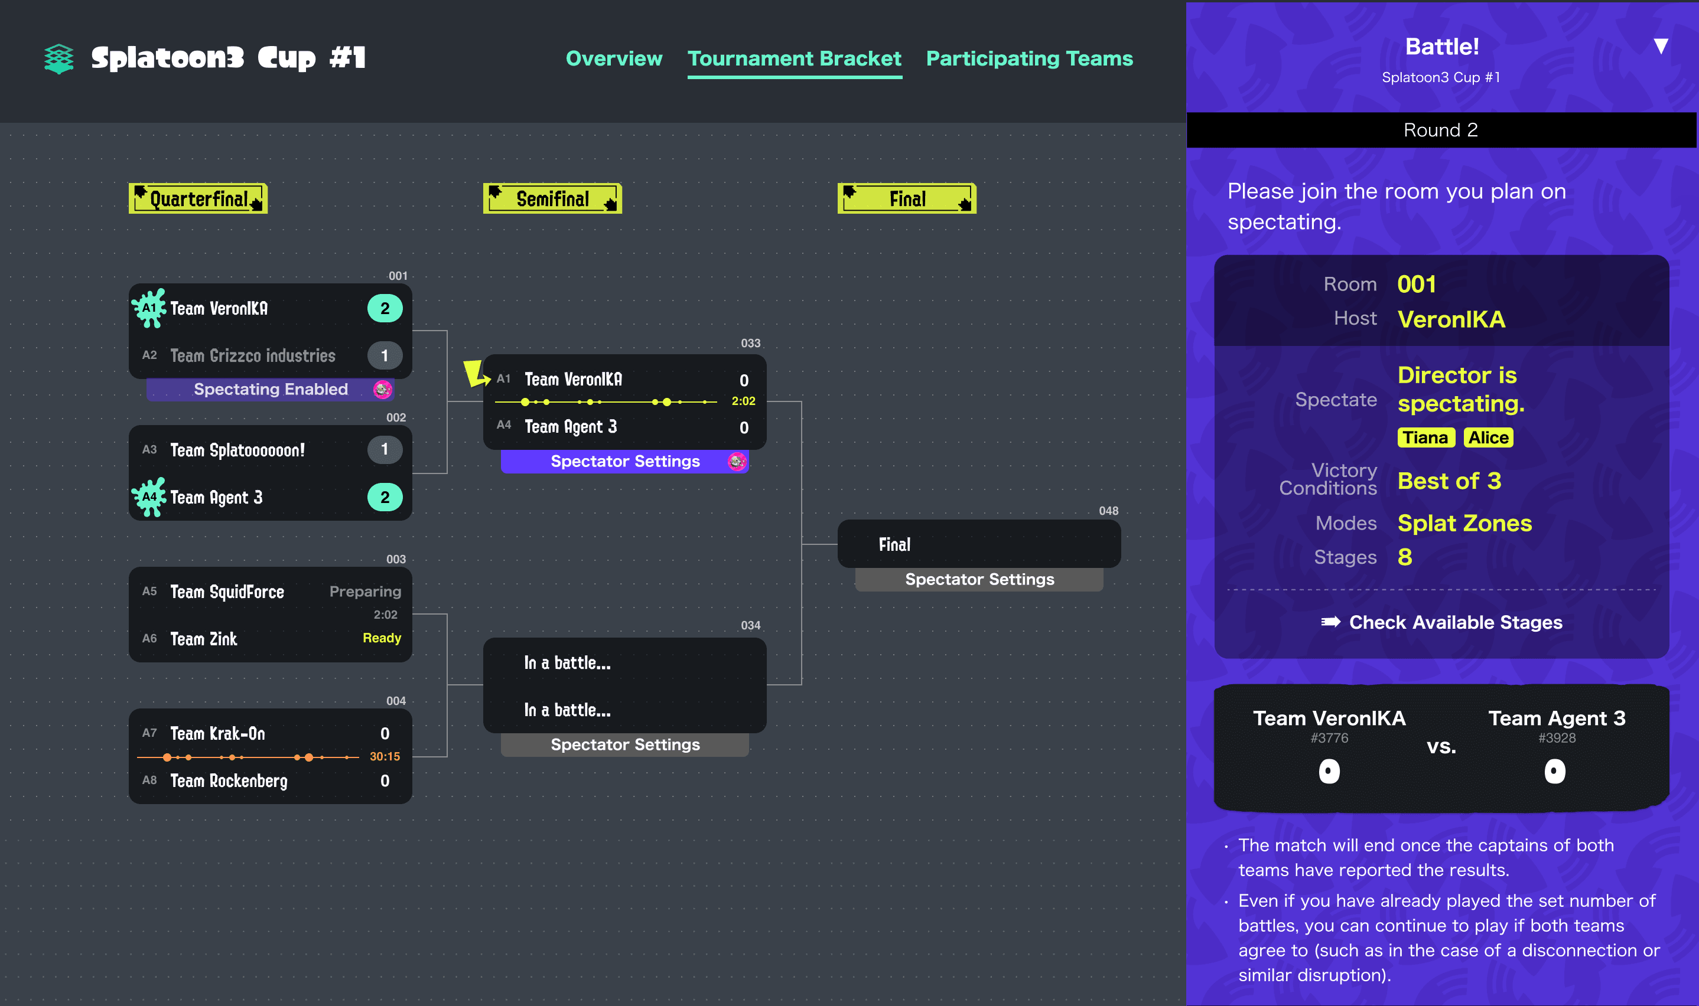1699x1006 pixels.
Task: Open the Overview tab
Action: [614, 58]
